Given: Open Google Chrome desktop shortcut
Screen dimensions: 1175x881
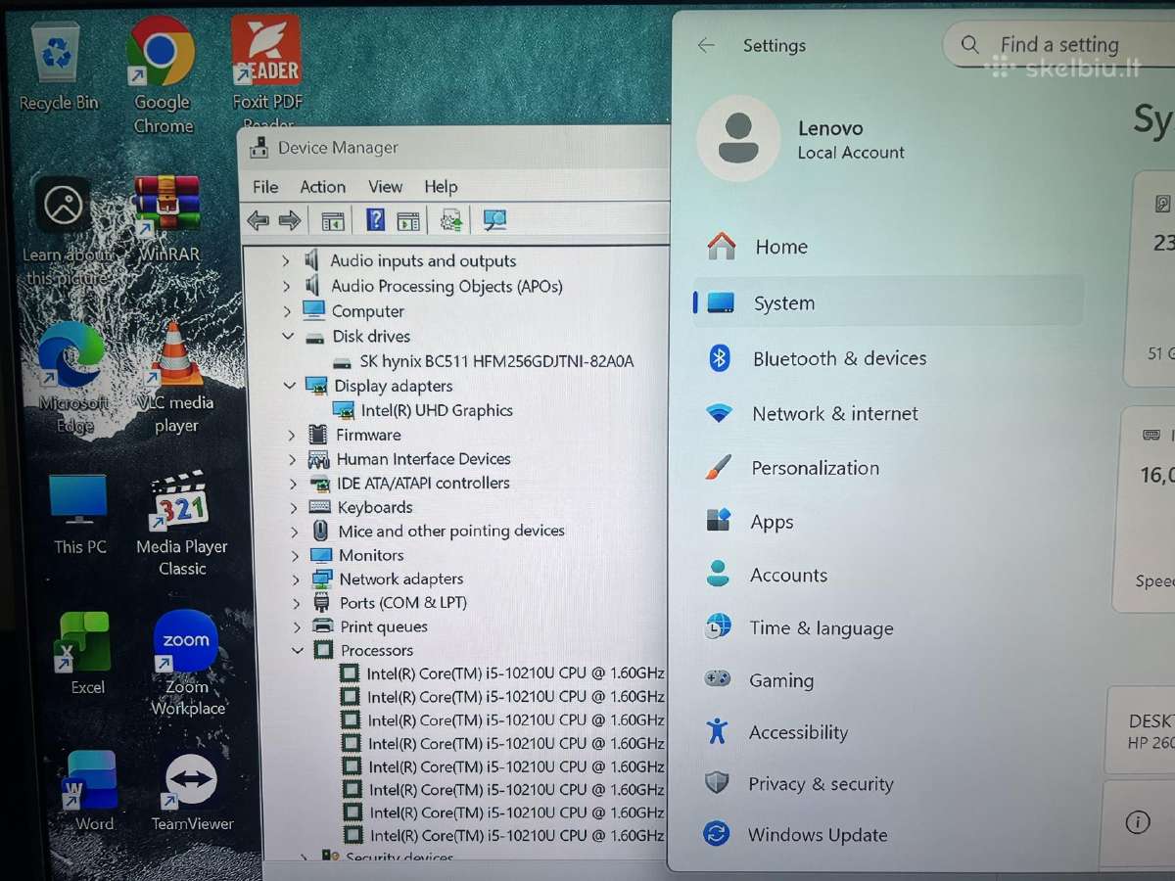Looking at the screenshot, I should (162, 76).
